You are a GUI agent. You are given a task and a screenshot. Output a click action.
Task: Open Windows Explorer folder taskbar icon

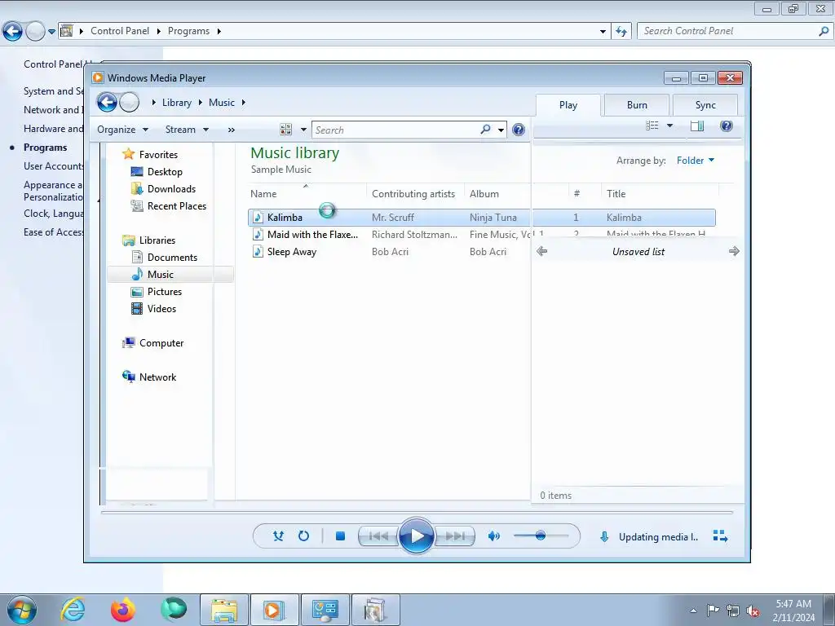[224, 610]
